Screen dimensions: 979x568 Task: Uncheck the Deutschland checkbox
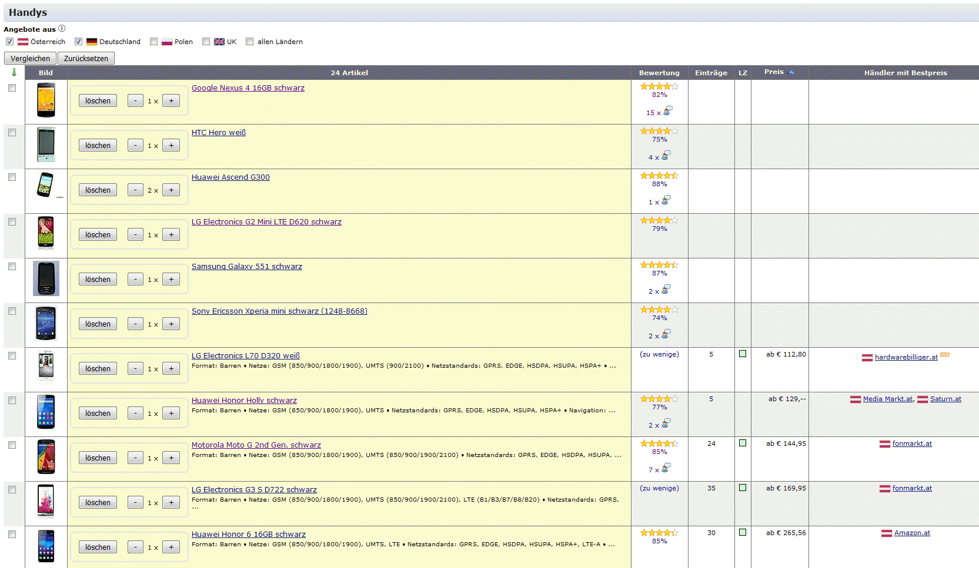(78, 42)
